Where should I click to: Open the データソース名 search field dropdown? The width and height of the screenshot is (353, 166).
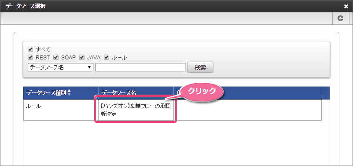(61, 67)
